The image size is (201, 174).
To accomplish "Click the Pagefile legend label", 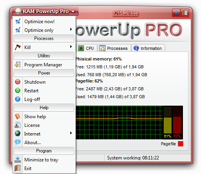I will [168, 144].
